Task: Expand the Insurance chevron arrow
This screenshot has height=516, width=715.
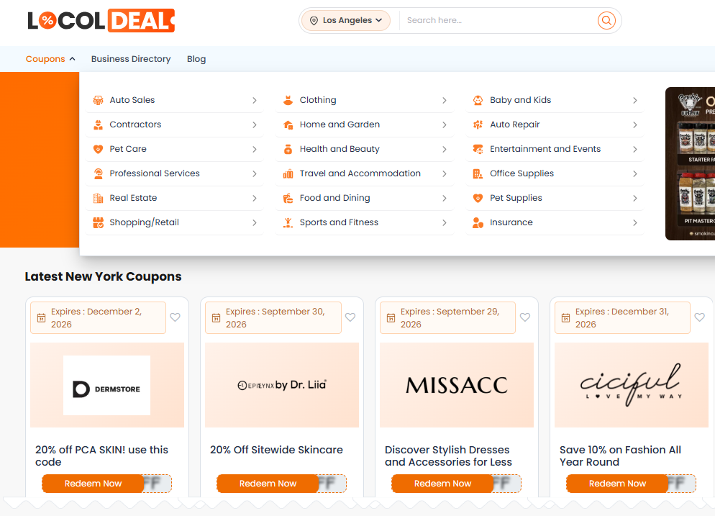Action: tap(634, 222)
